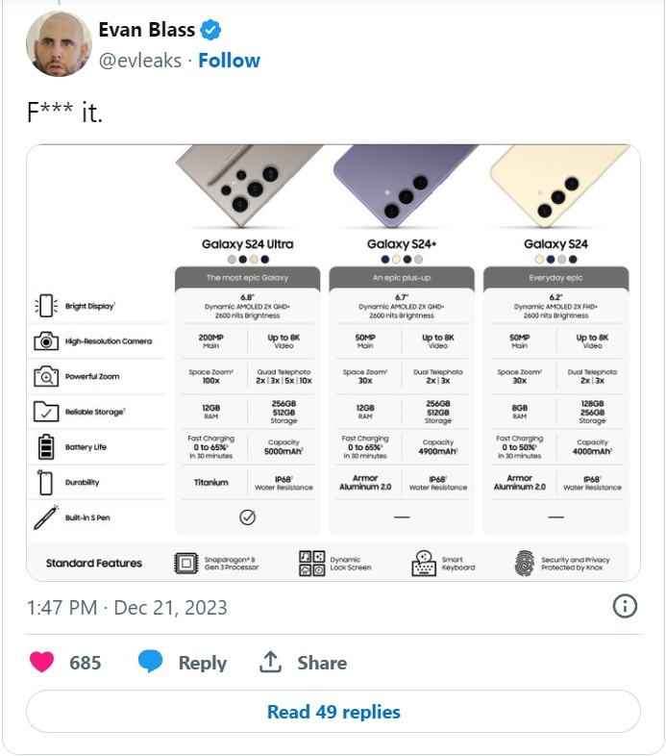Click the share upload arrow icon

tap(270, 662)
